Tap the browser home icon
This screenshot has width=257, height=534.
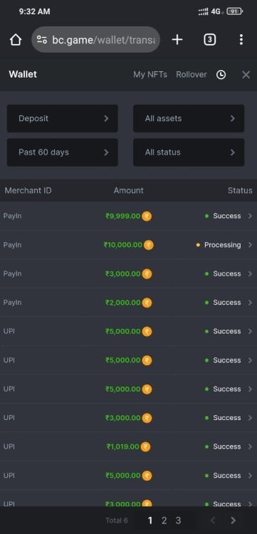tap(16, 40)
